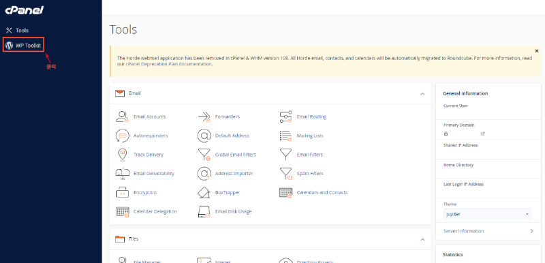Click the General Information heading

465,93
